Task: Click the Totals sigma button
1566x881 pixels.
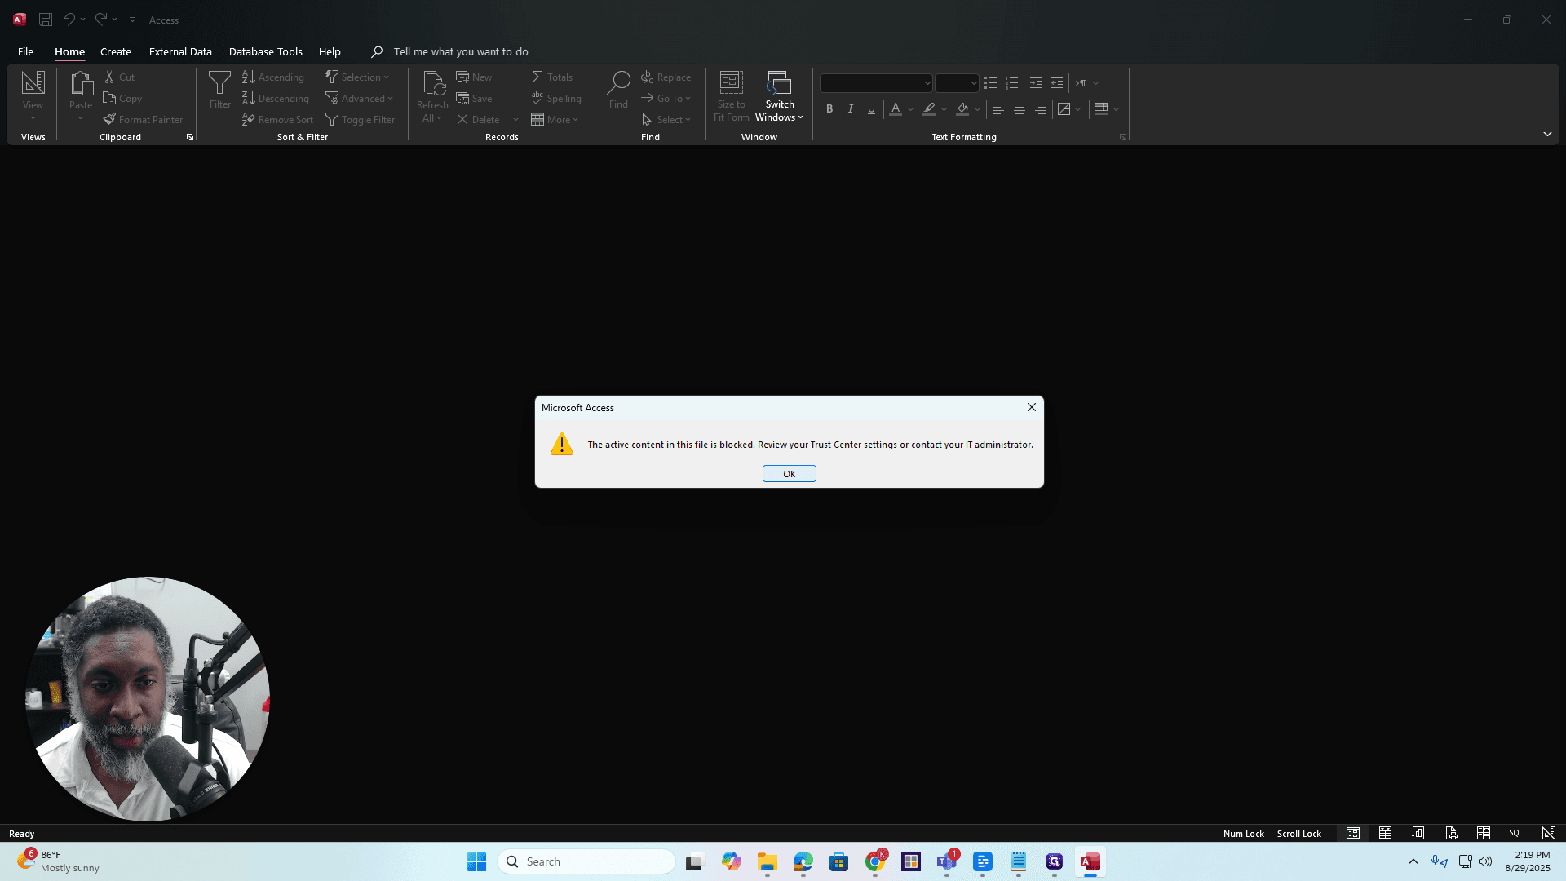Action: tap(552, 77)
